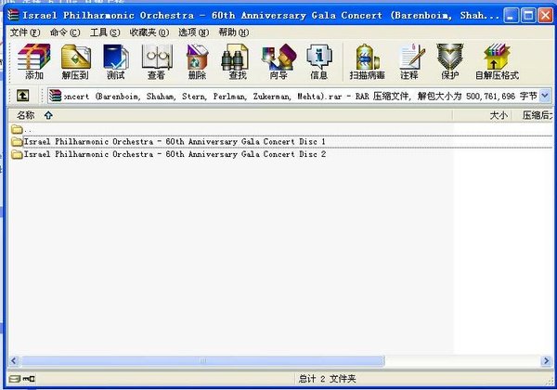Click the Delete (删除) toolbar icon

(197, 61)
